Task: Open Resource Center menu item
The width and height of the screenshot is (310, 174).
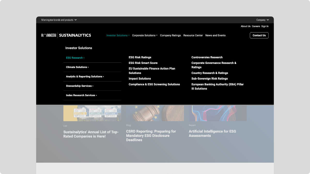Action: [x=193, y=35]
